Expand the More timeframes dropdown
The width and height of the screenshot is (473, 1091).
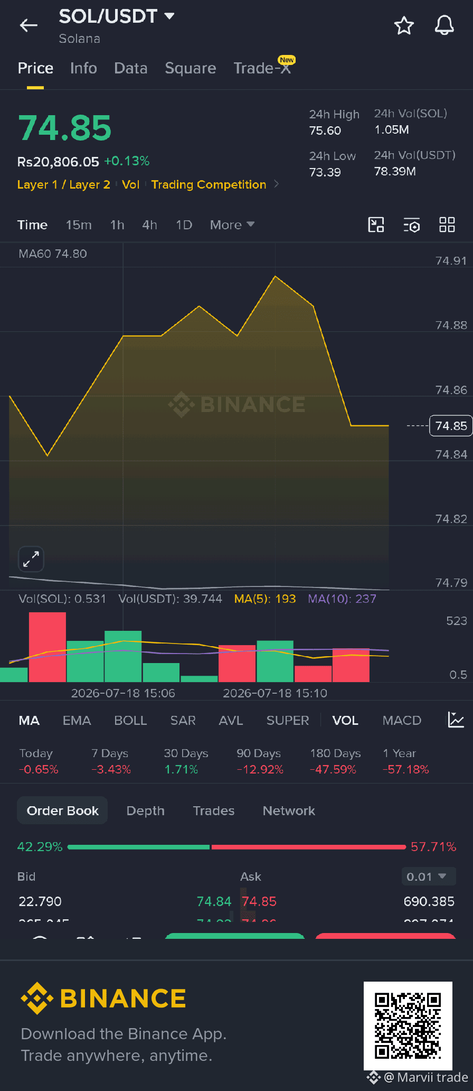pyautogui.click(x=232, y=225)
